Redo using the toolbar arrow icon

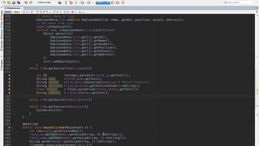coord(31,2)
